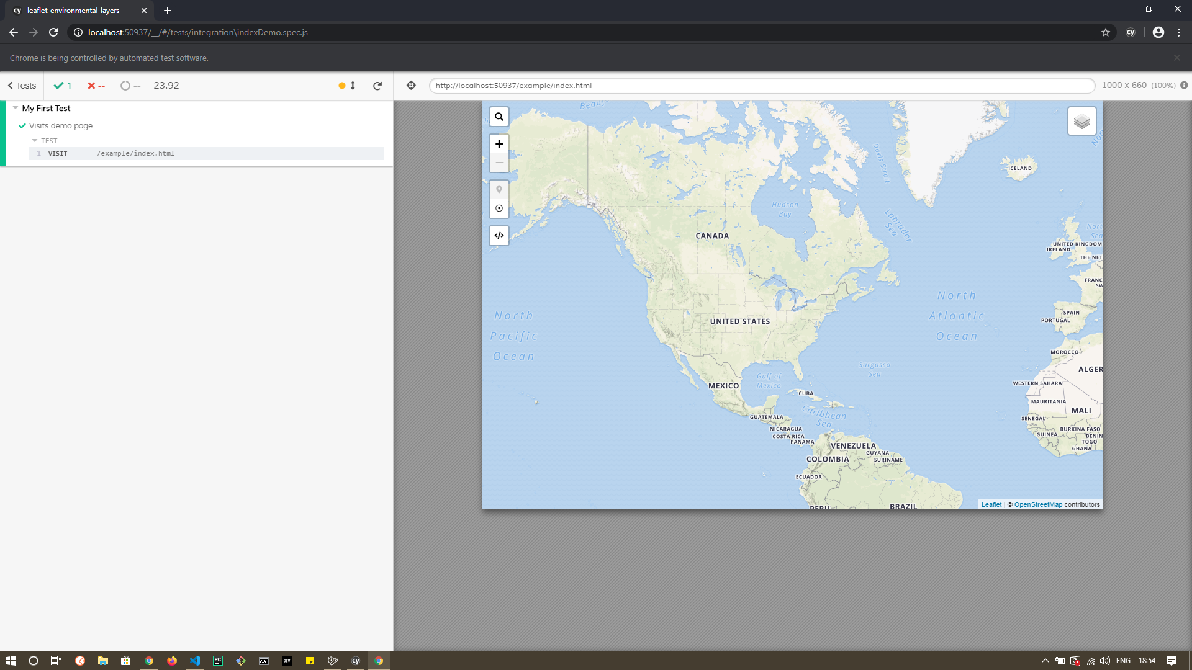Click the zoom in control on the map
Image resolution: width=1192 pixels, height=670 pixels.
(x=499, y=143)
